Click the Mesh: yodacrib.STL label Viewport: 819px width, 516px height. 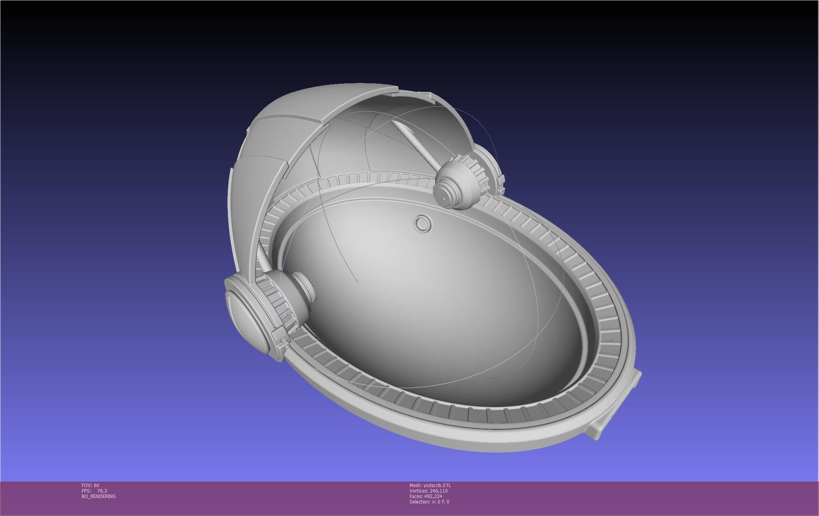[x=430, y=485]
